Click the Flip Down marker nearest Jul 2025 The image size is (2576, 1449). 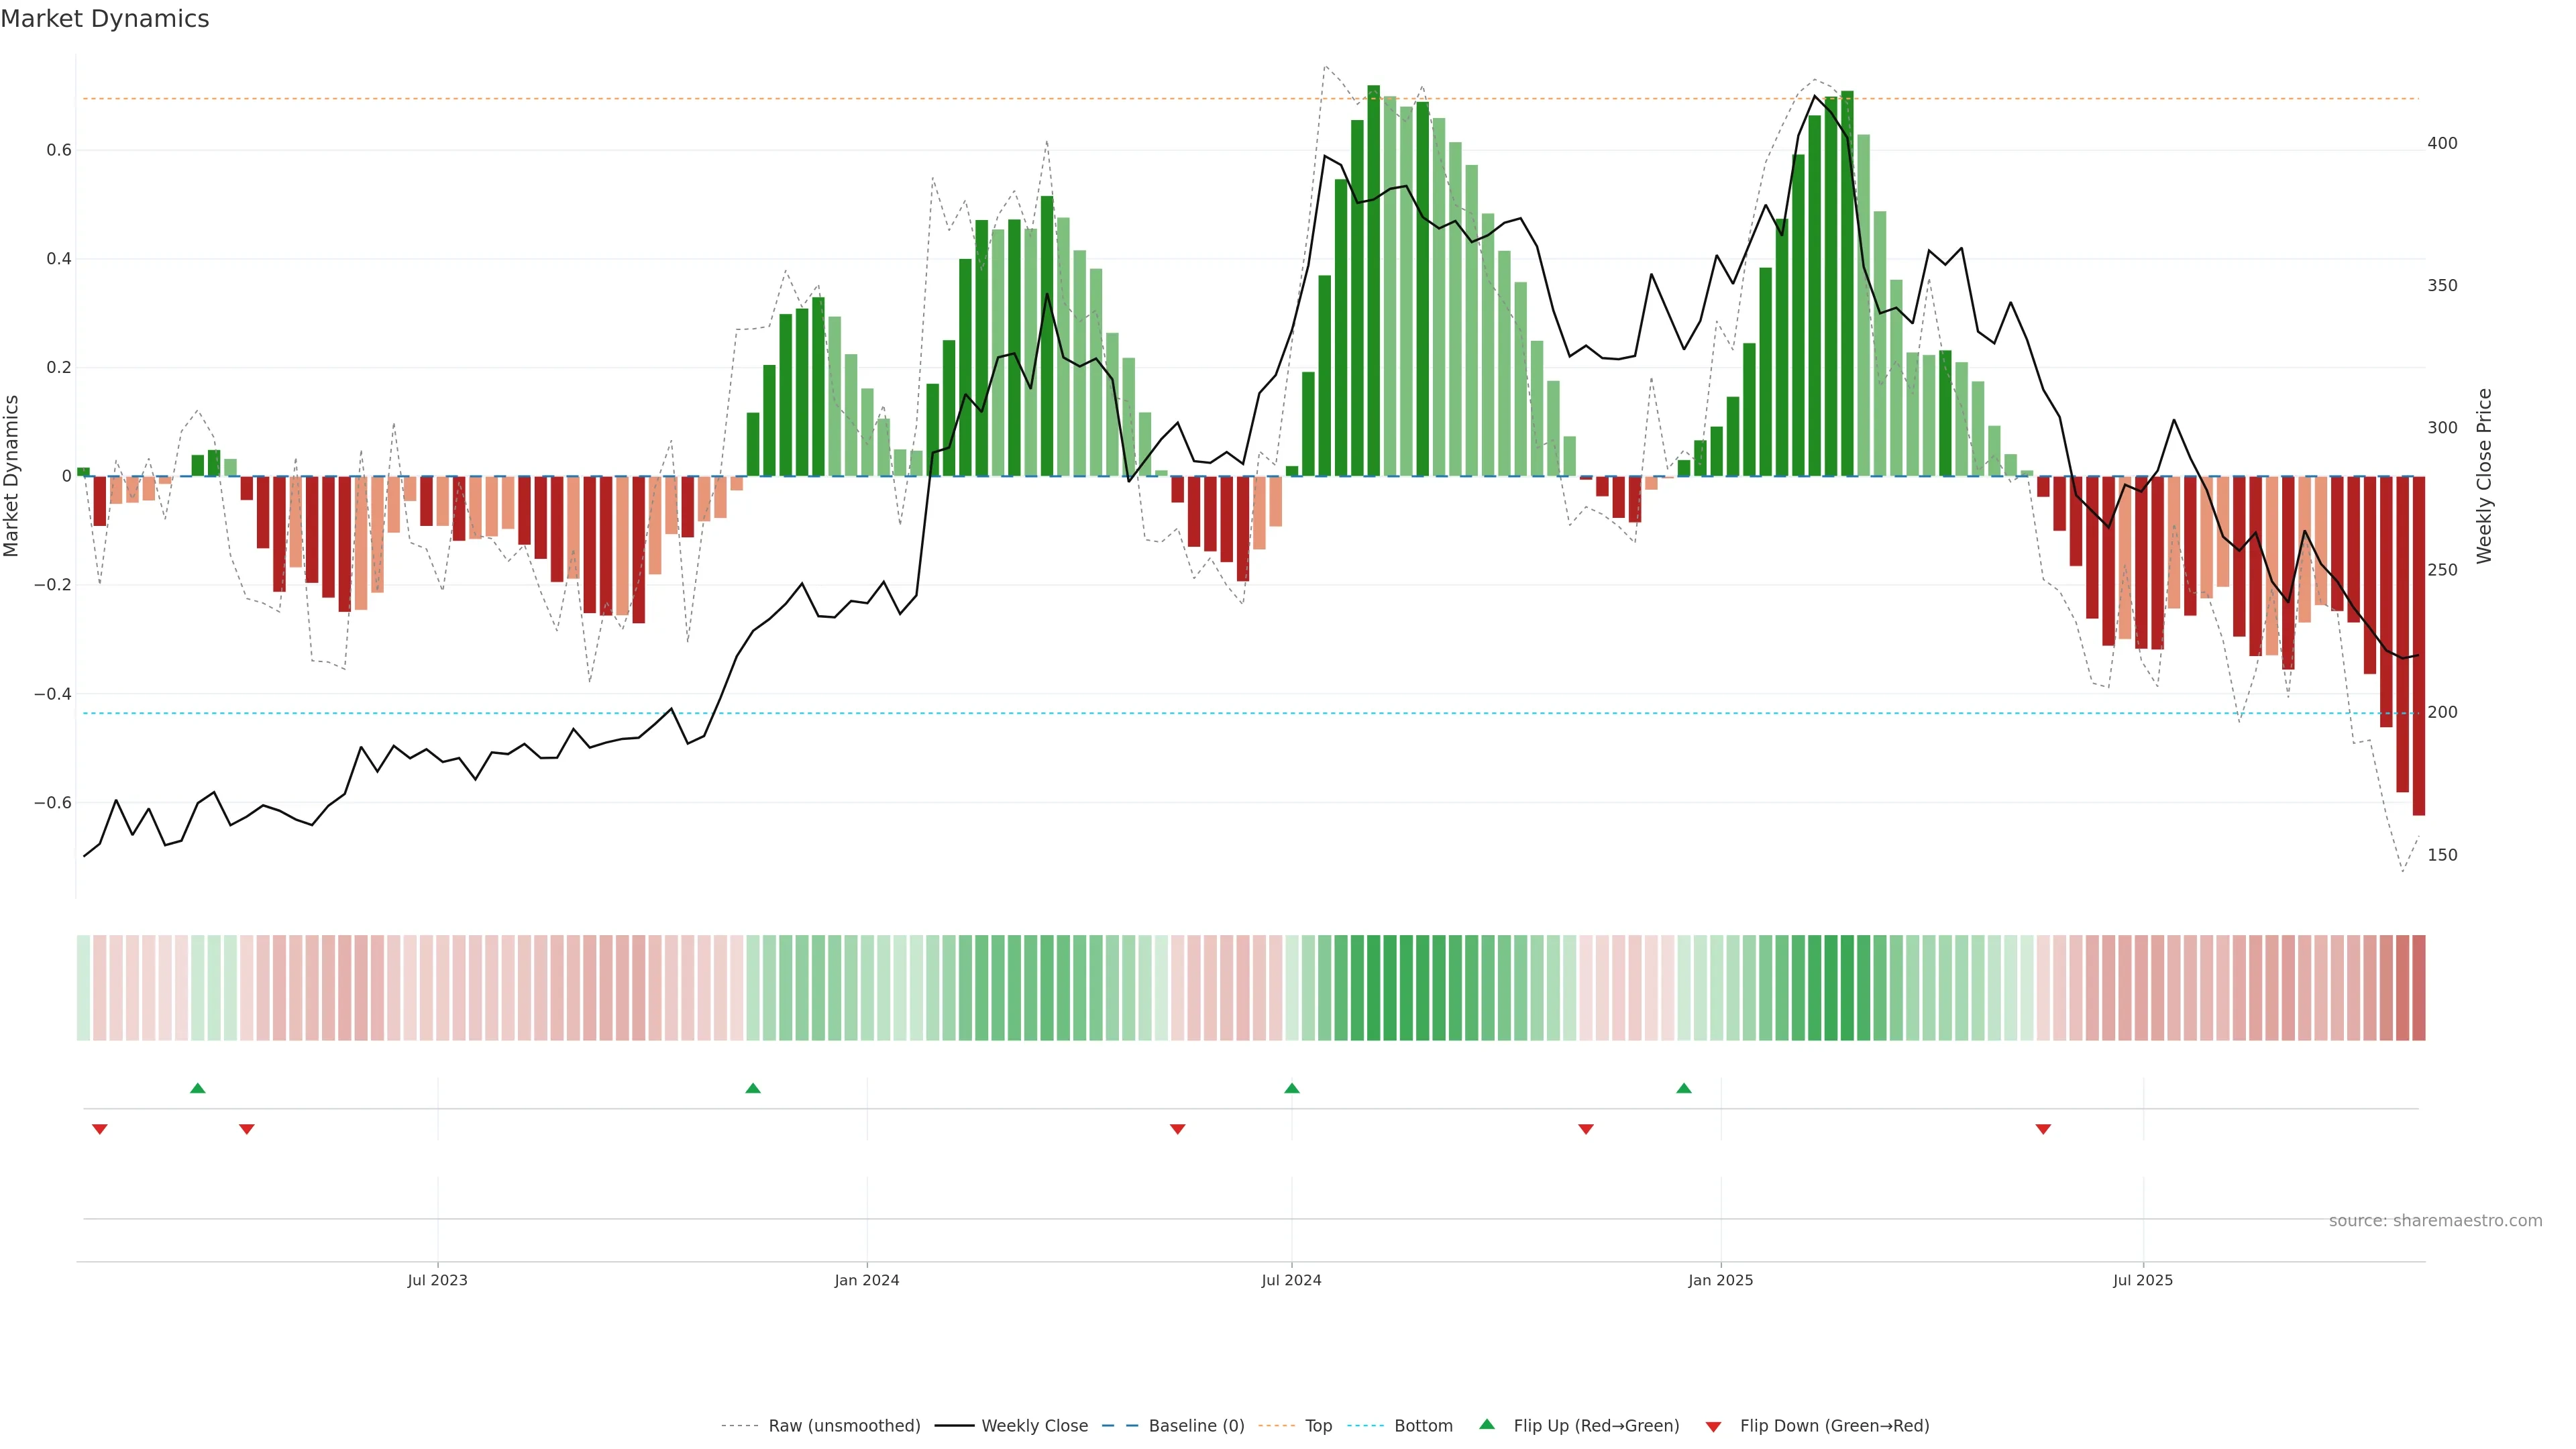click(x=2043, y=1129)
